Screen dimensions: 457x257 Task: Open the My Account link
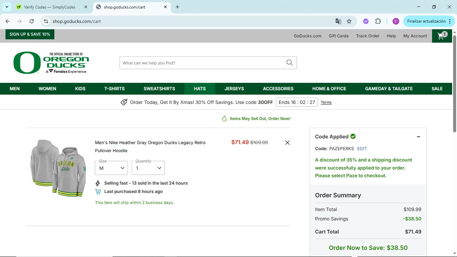pos(415,36)
